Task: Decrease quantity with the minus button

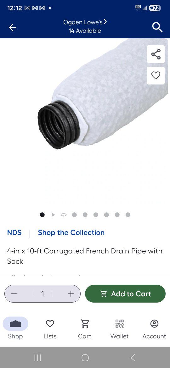Action: tap(14, 294)
